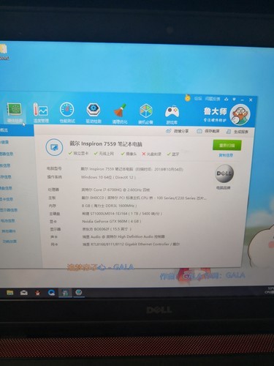Click the copy info (复制信息) link
The height and width of the screenshot is (366, 274).
226,155
